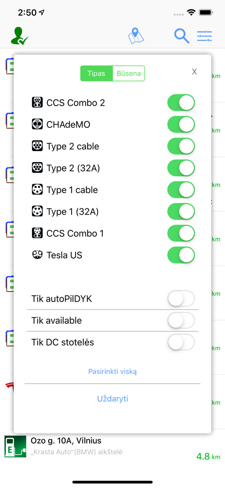This screenshot has height=488, width=225.
Task: Tap the Type 1 cable connector icon
Action: point(37,189)
